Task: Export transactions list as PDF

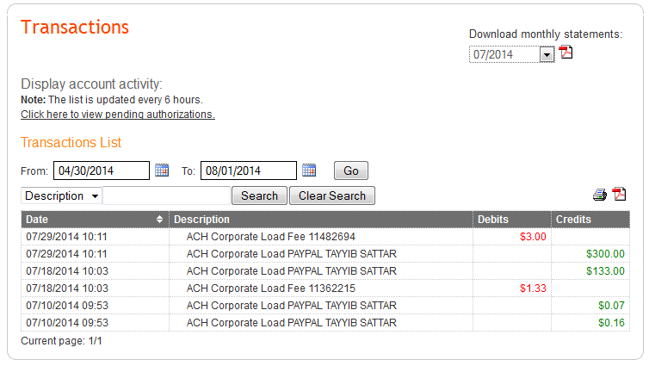Action: click(x=619, y=194)
